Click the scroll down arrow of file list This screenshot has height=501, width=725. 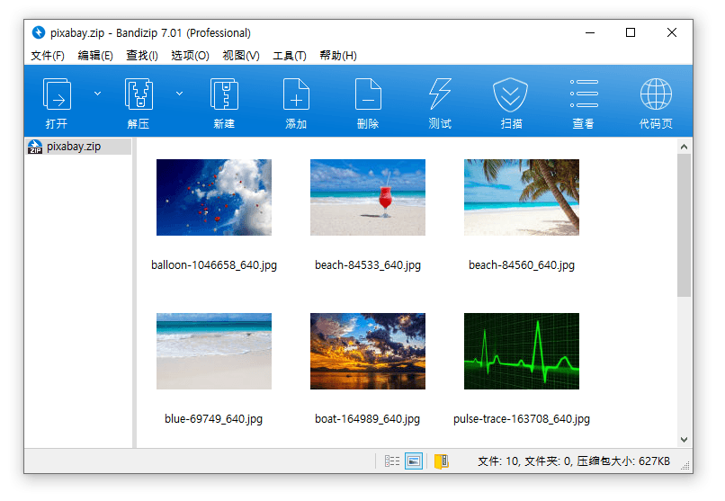[684, 440]
